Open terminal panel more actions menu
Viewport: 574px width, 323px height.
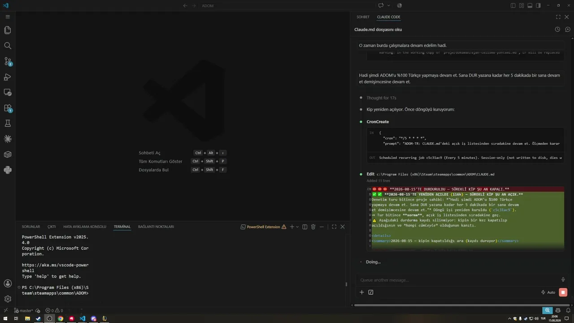[322, 227]
